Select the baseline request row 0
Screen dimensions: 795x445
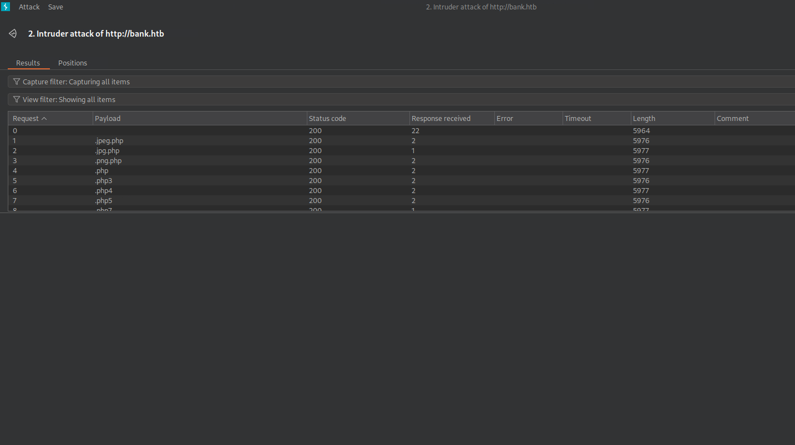click(166, 131)
